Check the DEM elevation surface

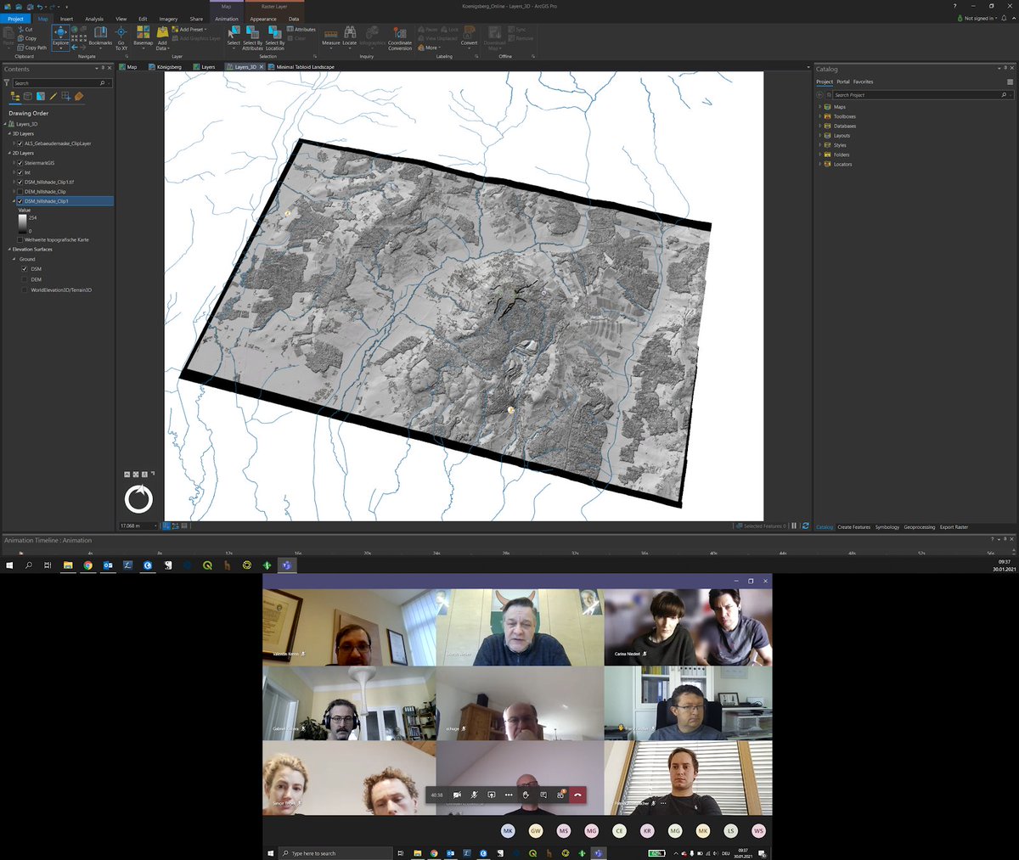(25, 279)
